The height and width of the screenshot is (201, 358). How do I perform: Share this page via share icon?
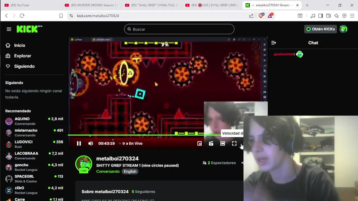pyautogui.click(x=251, y=16)
